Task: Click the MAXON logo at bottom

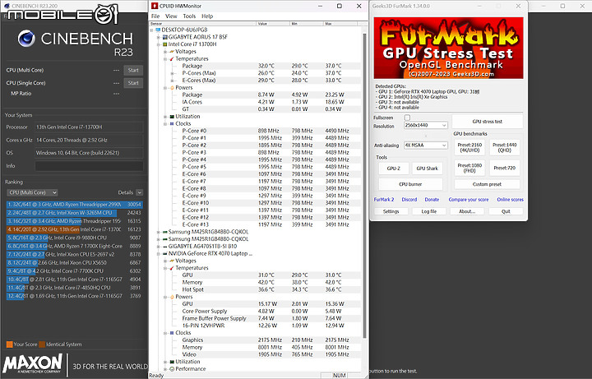Action: 32,363
